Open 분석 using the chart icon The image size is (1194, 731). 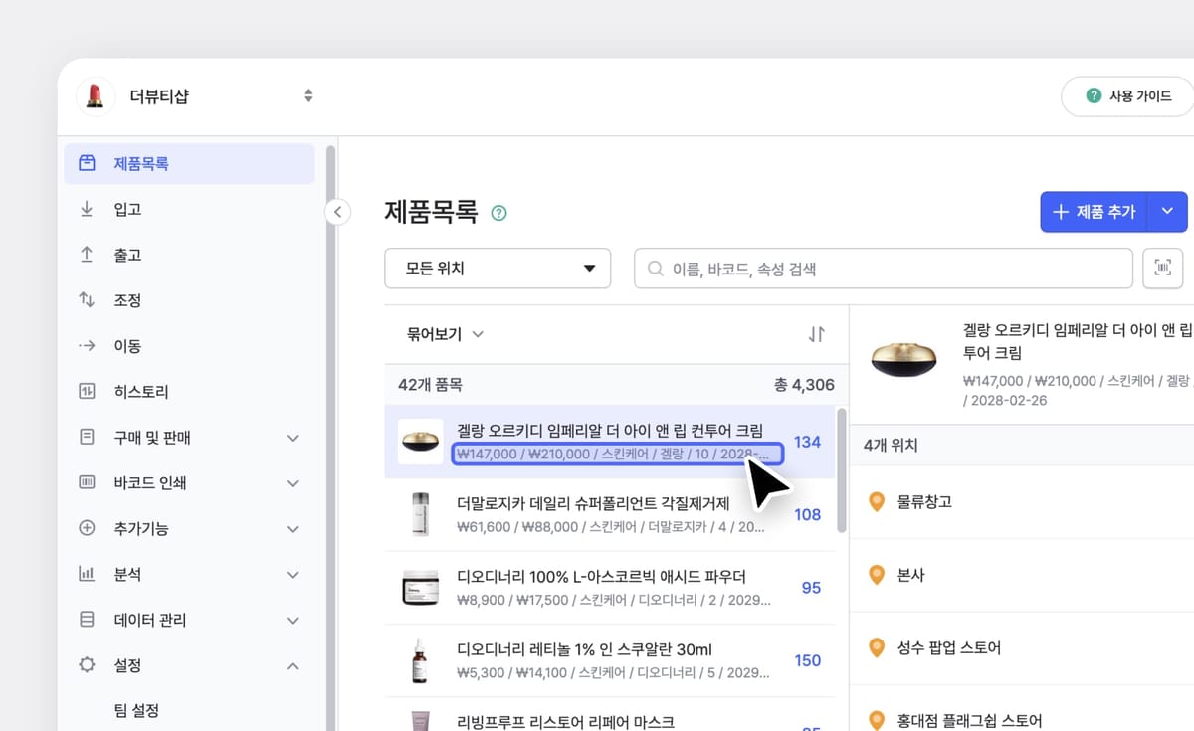(x=88, y=574)
